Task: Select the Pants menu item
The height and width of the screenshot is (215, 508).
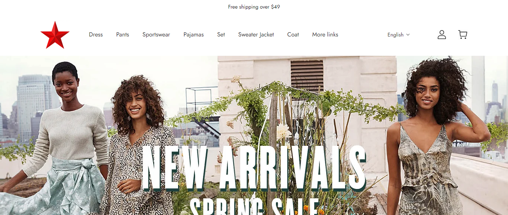Action: (122, 35)
